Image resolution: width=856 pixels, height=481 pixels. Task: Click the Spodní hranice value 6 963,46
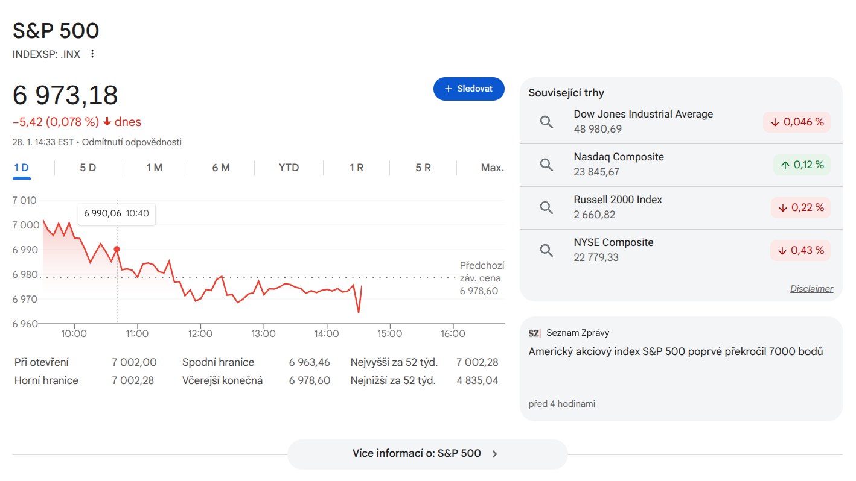point(310,362)
